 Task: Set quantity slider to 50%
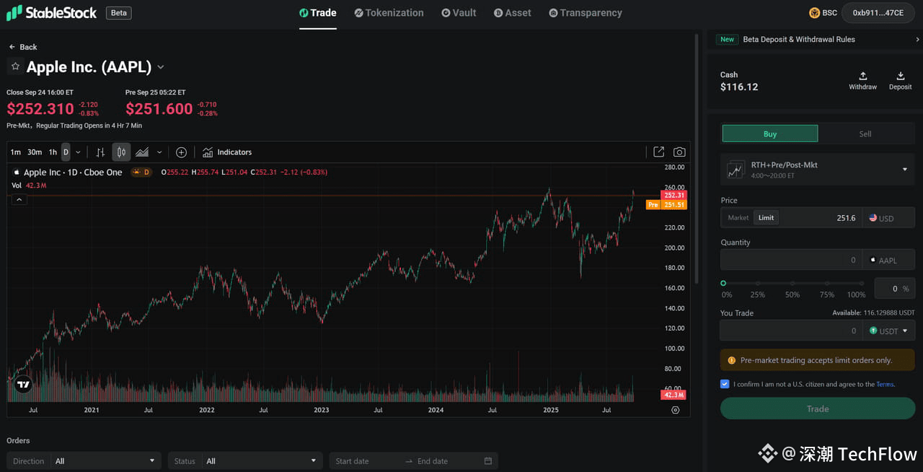(x=792, y=284)
